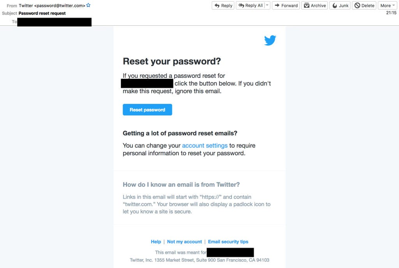Click the Reply button
Screen dimensions: 399x268
coord(223,5)
